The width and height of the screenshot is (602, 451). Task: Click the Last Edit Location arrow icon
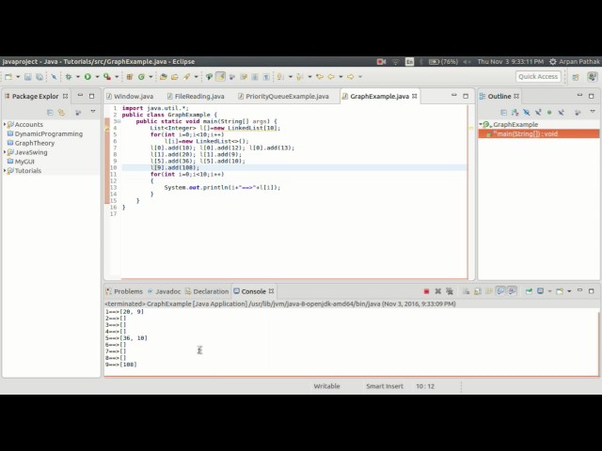320,77
